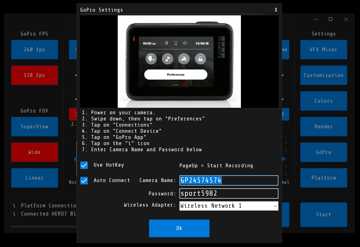360x247 pixels.
Task: Open the VFX Mixer settings
Action: pos(323,50)
